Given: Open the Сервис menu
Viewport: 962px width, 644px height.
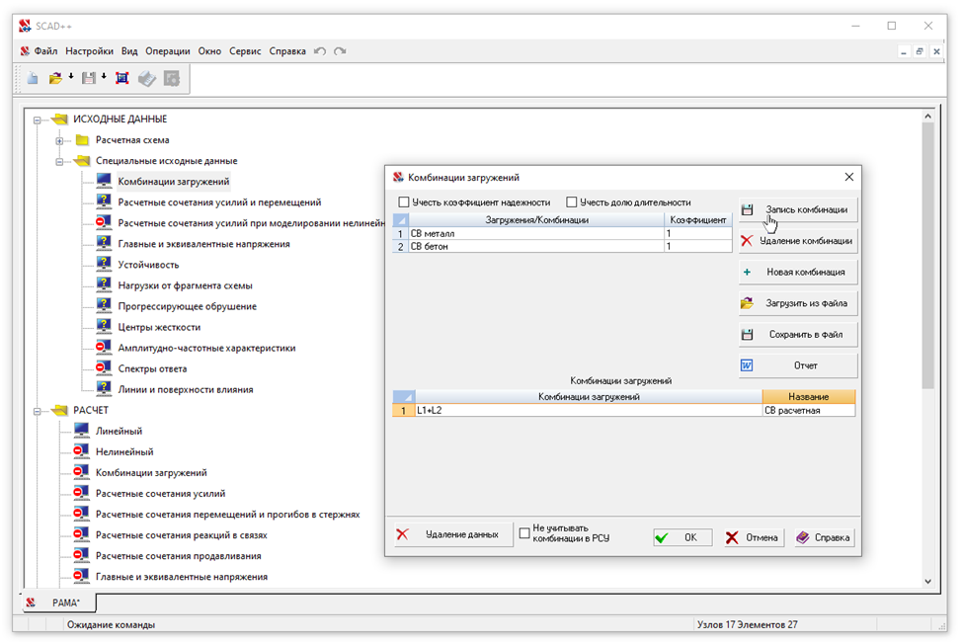Looking at the screenshot, I should (245, 51).
